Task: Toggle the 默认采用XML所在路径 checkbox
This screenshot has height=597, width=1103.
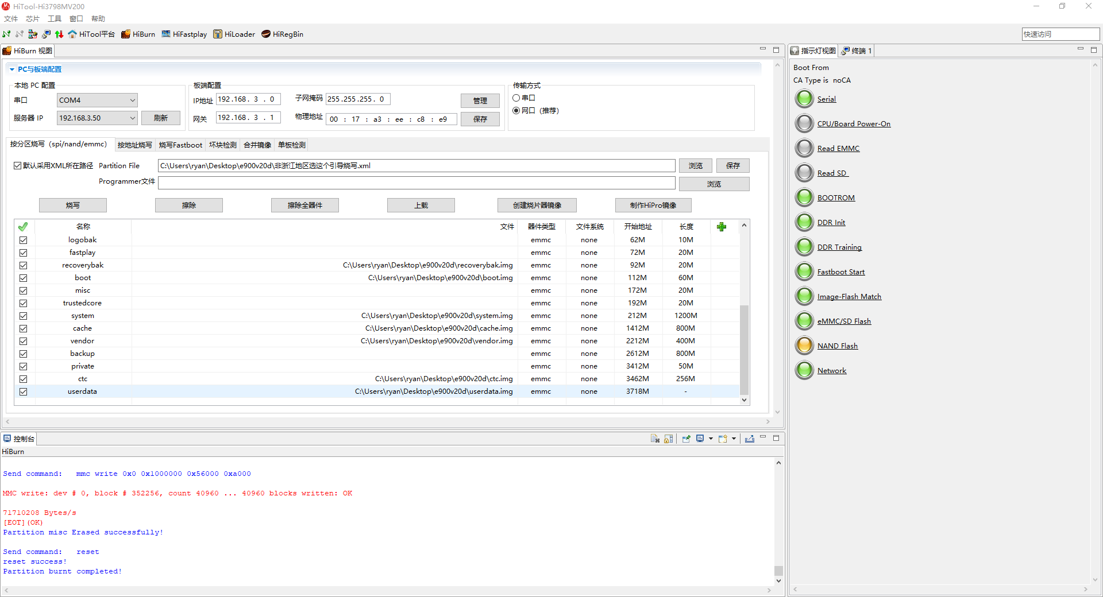Action: [x=18, y=165]
